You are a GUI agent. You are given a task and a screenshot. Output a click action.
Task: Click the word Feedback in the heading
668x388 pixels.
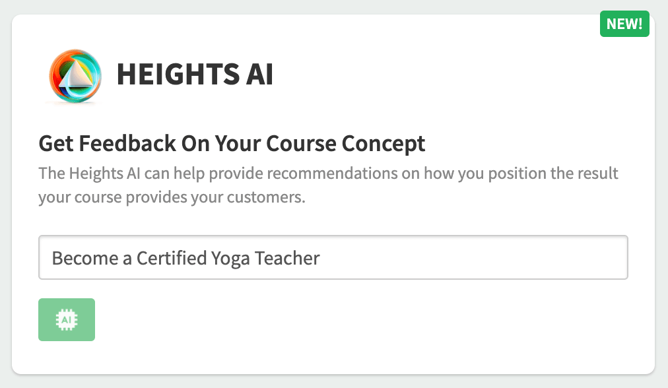[127, 143]
